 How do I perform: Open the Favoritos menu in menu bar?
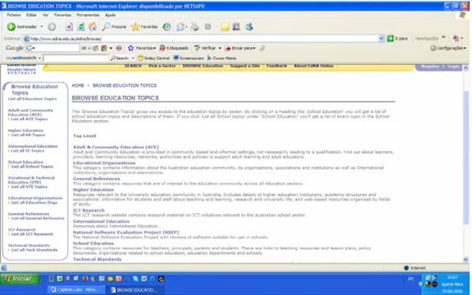tap(63, 14)
